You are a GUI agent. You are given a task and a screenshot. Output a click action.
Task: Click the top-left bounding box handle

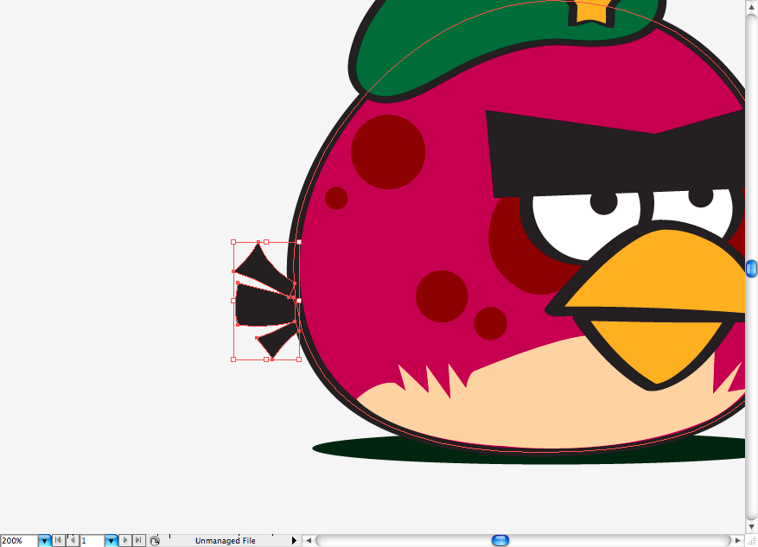point(233,242)
